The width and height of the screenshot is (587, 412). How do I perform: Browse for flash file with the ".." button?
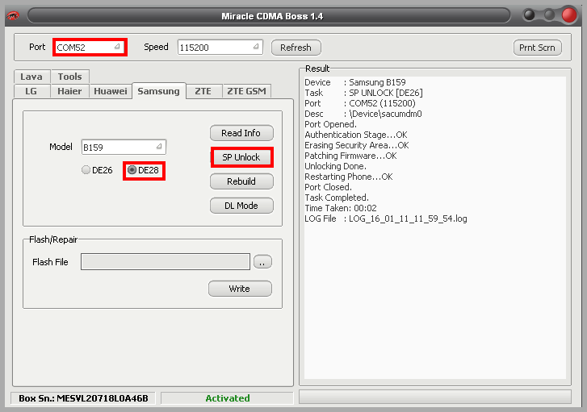click(x=262, y=262)
